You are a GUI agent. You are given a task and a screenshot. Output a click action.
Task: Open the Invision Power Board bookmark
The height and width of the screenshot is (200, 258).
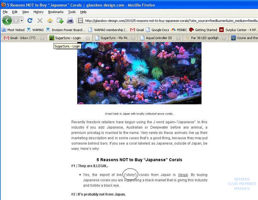[x=66, y=30]
